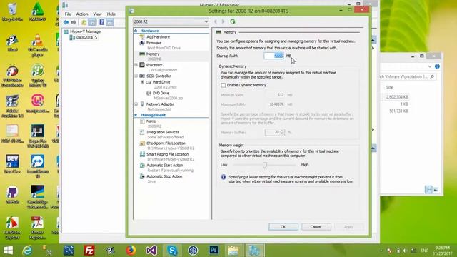
Task: Click the previous arrow in settings toolbar
Action: point(216,21)
